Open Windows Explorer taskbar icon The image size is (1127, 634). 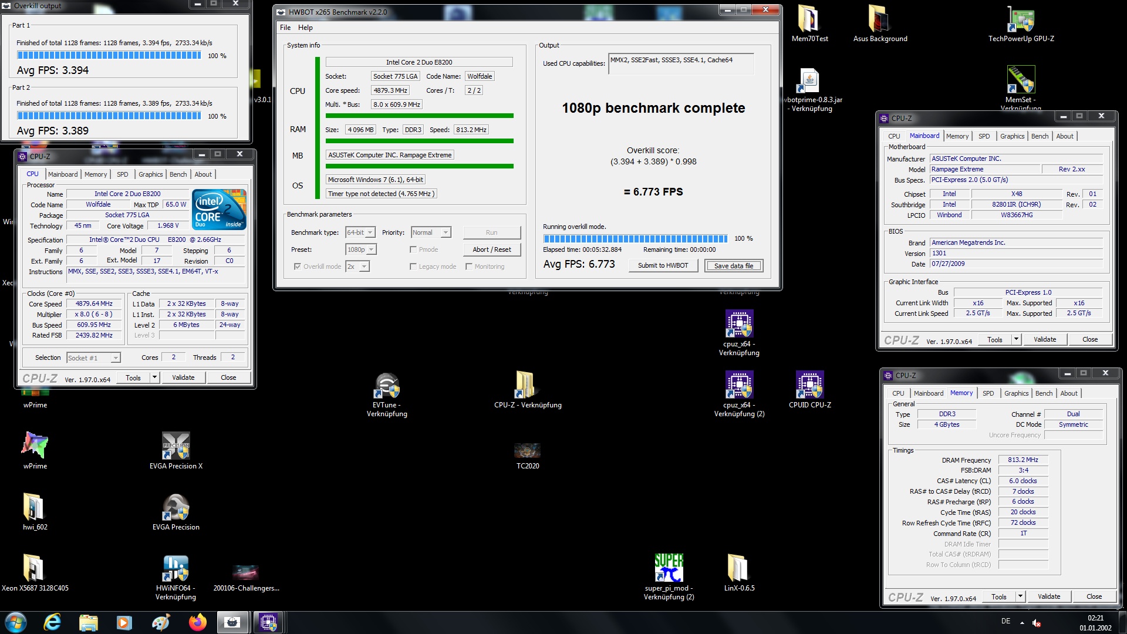(x=89, y=622)
